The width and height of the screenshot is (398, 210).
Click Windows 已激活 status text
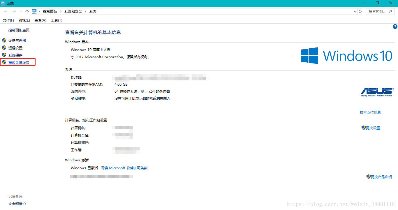tap(84, 168)
